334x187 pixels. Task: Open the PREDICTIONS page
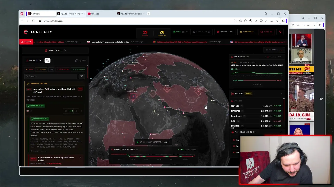(225, 32)
